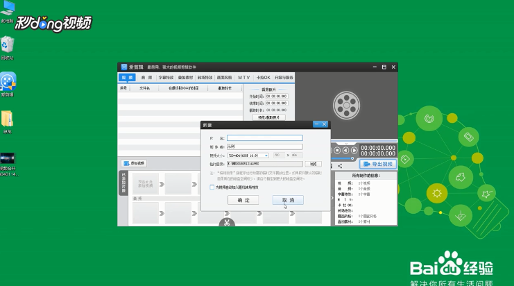Viewport: 514px width, 286px height.
Task: Click the start time field in clip panel
Action: 277,96
